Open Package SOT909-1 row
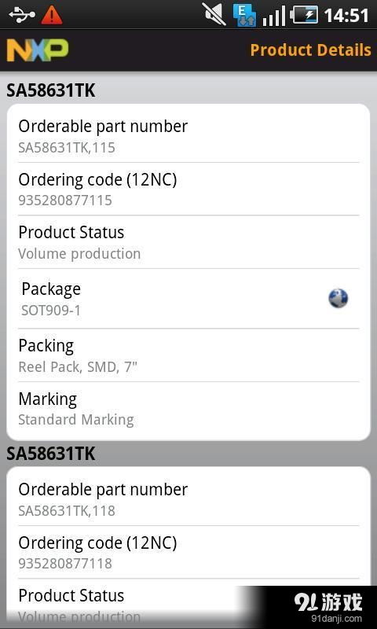This screenshot has height=629, width=377. coord(188,299)
